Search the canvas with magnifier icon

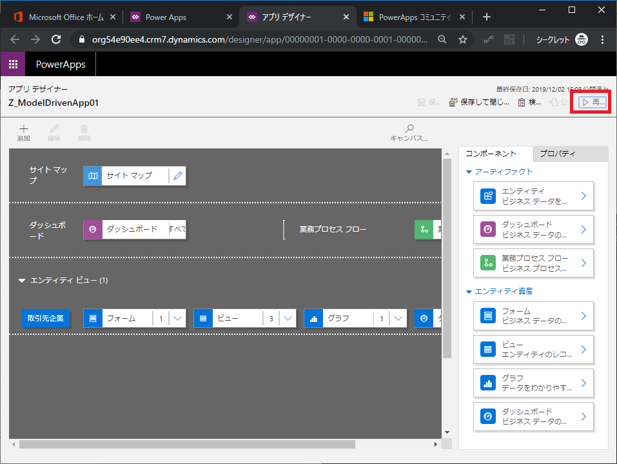[409, 128]
